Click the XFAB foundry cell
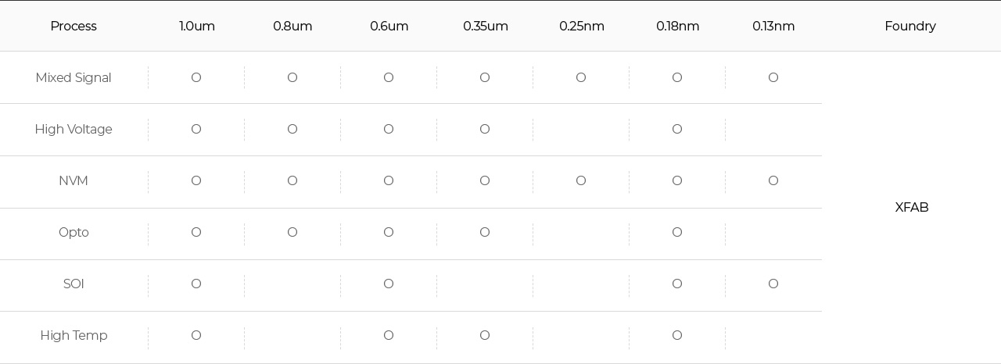Image resolution: width=1001 pixels, height=364 pixels. [912, 207]
